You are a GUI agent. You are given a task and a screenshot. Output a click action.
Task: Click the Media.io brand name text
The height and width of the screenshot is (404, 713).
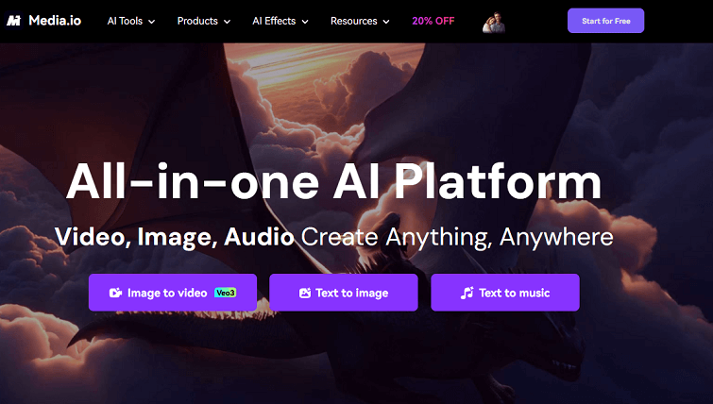click(55, 21)
